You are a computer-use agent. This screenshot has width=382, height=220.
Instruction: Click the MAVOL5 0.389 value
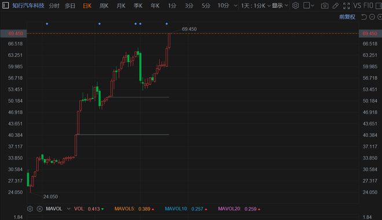(x=144, y=209)
